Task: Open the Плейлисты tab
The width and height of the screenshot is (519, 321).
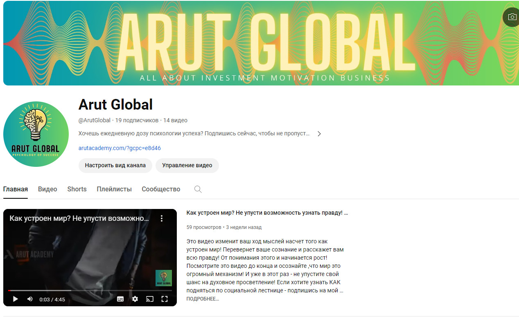Action: coord(114,189)
